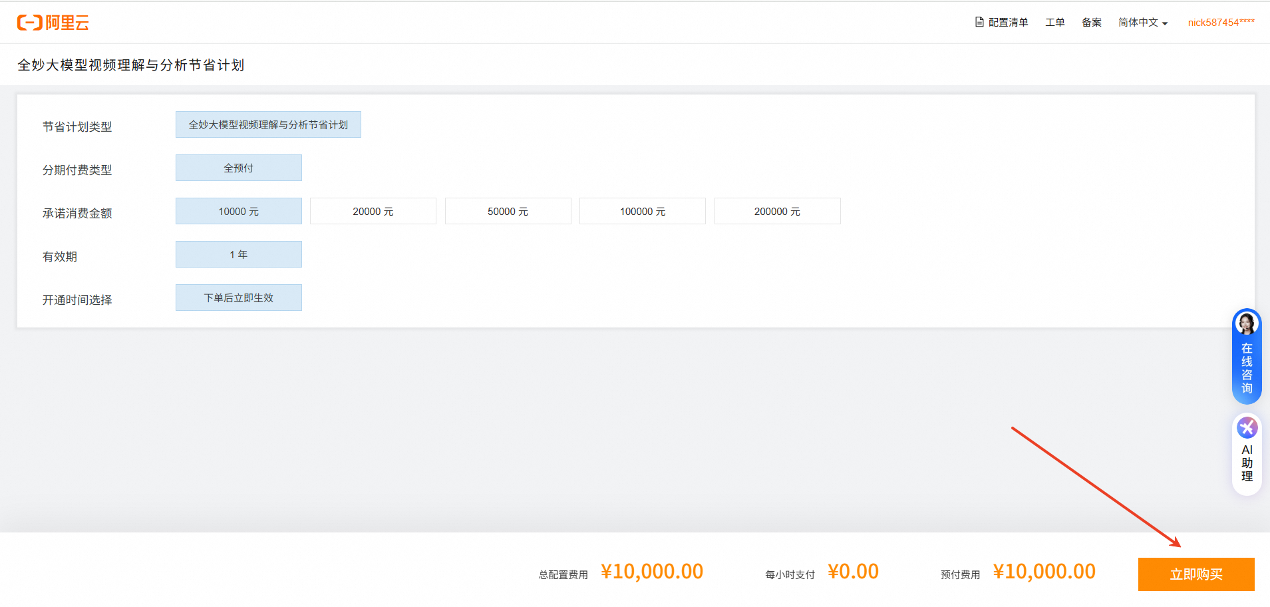Select the 20000 元 commitment amount
The image size is (1270, 607).
[x=373, y=211]
